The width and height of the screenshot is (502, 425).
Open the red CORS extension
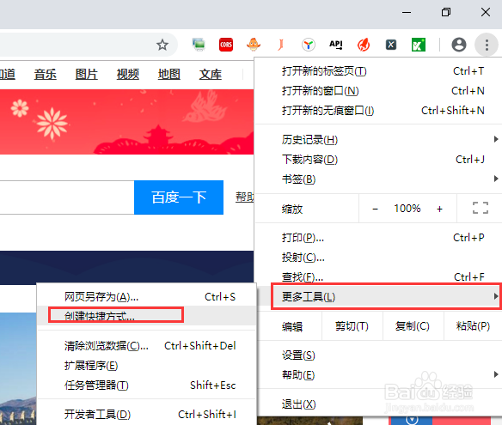point(226,45)
